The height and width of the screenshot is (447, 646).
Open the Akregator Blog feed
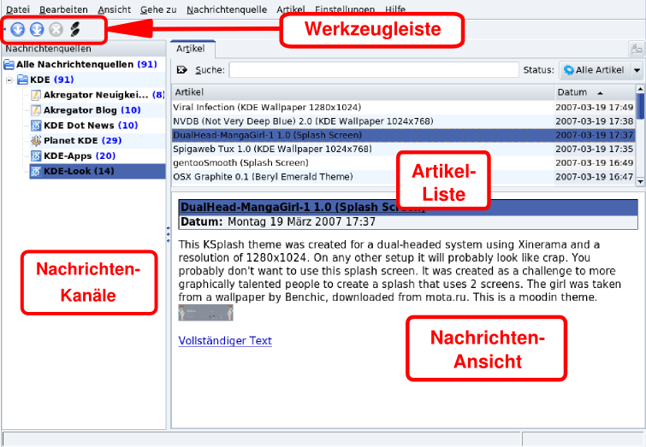click(x=81, y=110)
